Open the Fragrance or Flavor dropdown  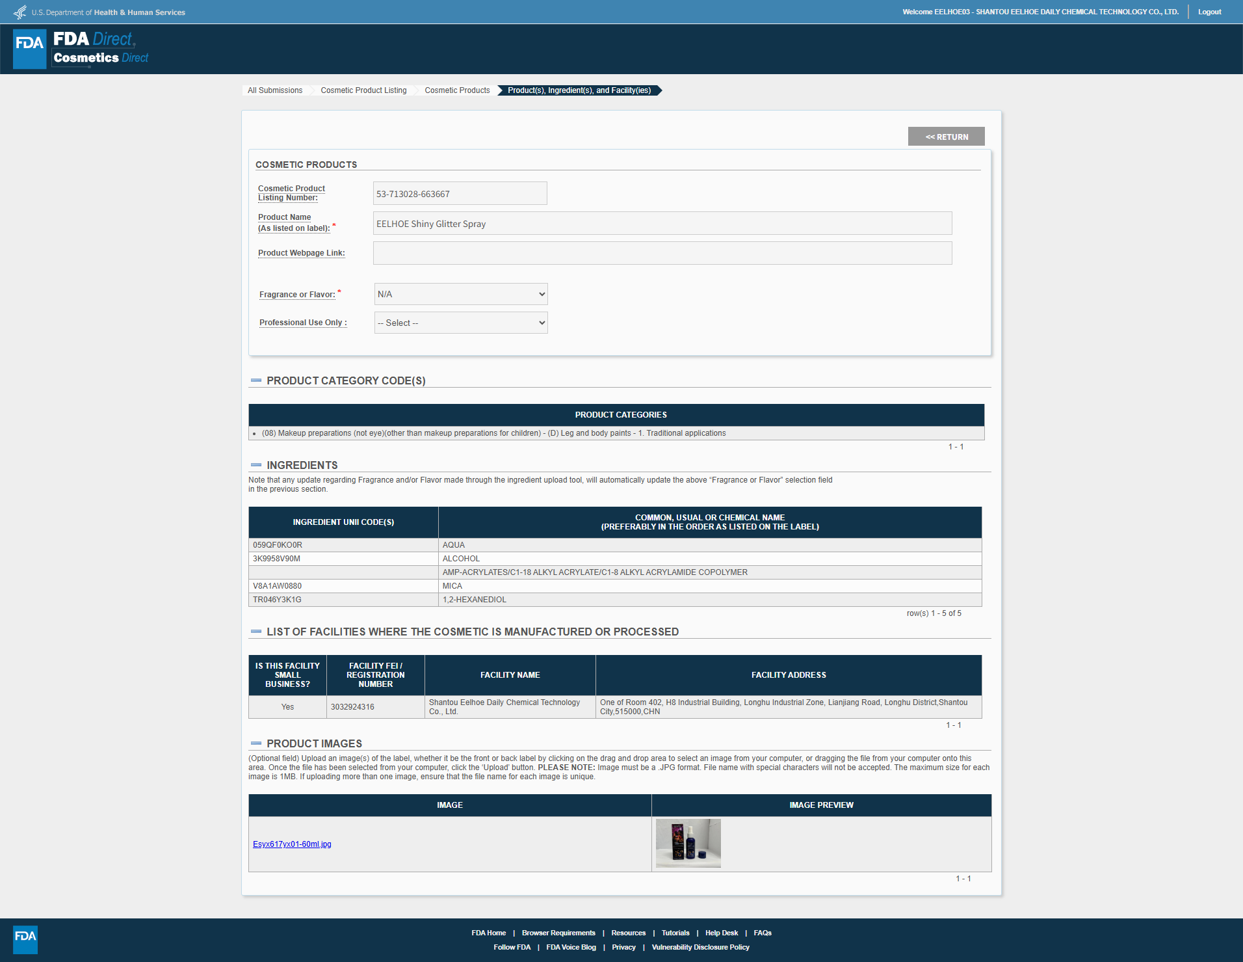(x=461, y=294)
